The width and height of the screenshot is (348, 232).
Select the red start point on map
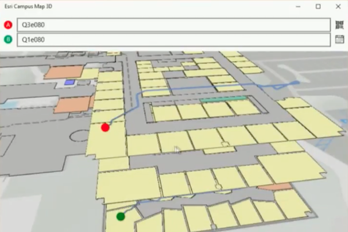pos(105,127)
